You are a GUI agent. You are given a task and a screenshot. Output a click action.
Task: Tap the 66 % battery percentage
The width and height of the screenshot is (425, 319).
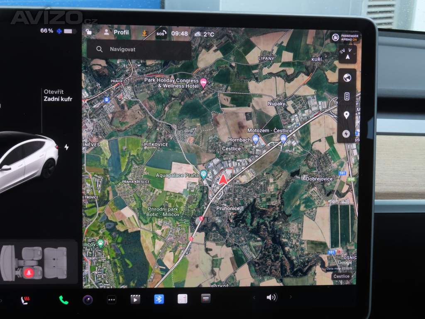[x=46, y=31]
